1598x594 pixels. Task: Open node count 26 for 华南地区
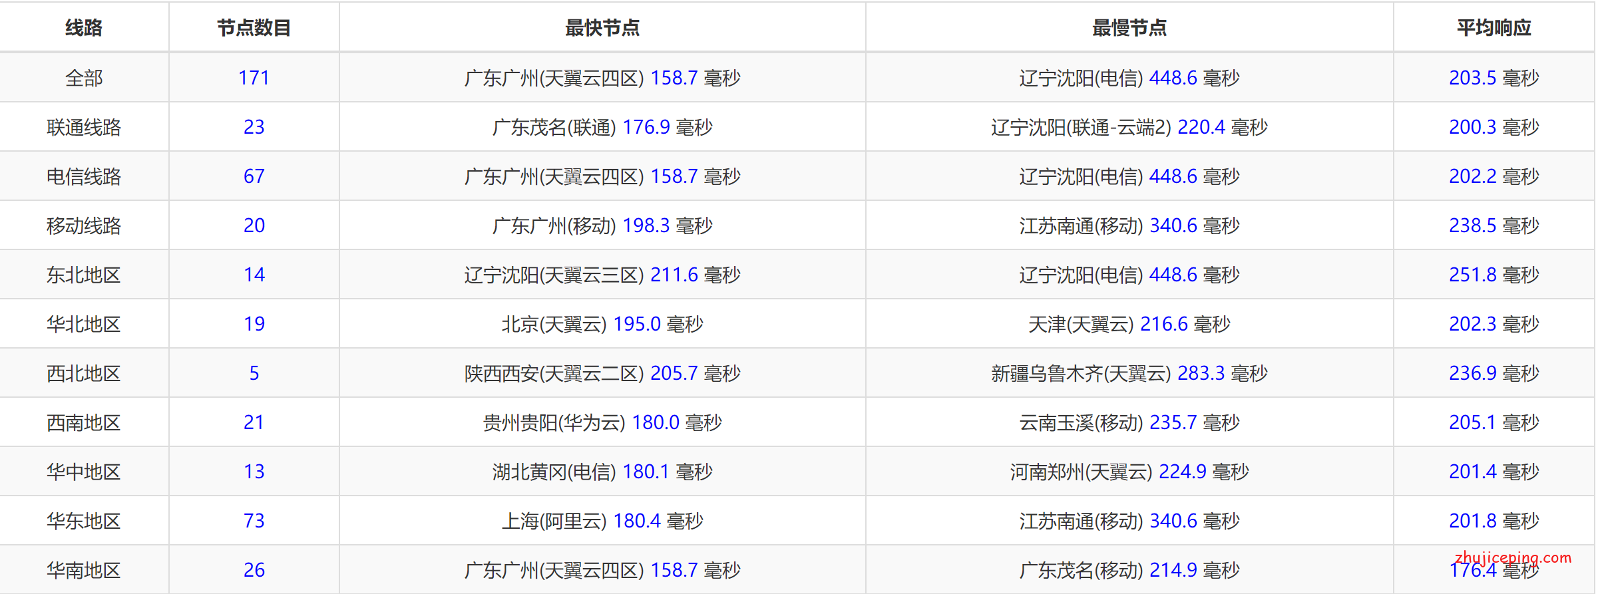coord(254,570)
